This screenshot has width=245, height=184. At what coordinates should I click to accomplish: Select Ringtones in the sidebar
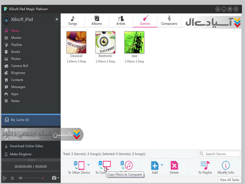[x=18, y=73]
